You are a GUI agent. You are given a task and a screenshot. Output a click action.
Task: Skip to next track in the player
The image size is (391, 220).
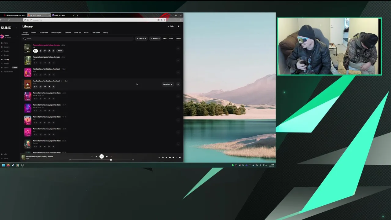[x=107, y=156]
